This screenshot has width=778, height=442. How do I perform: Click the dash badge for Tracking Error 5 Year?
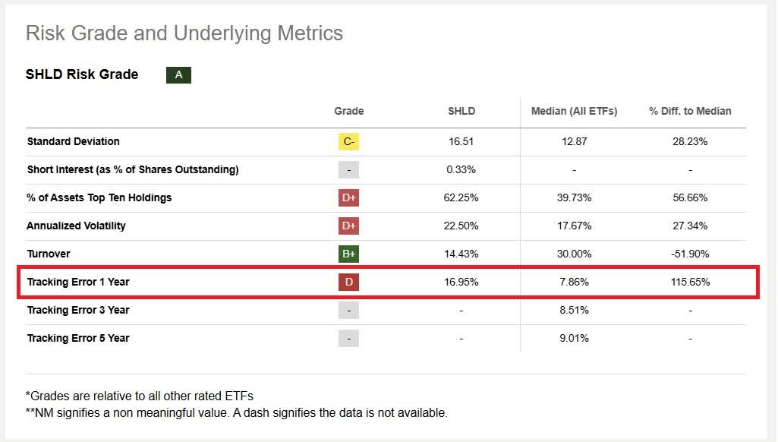(x=348, y=338)
